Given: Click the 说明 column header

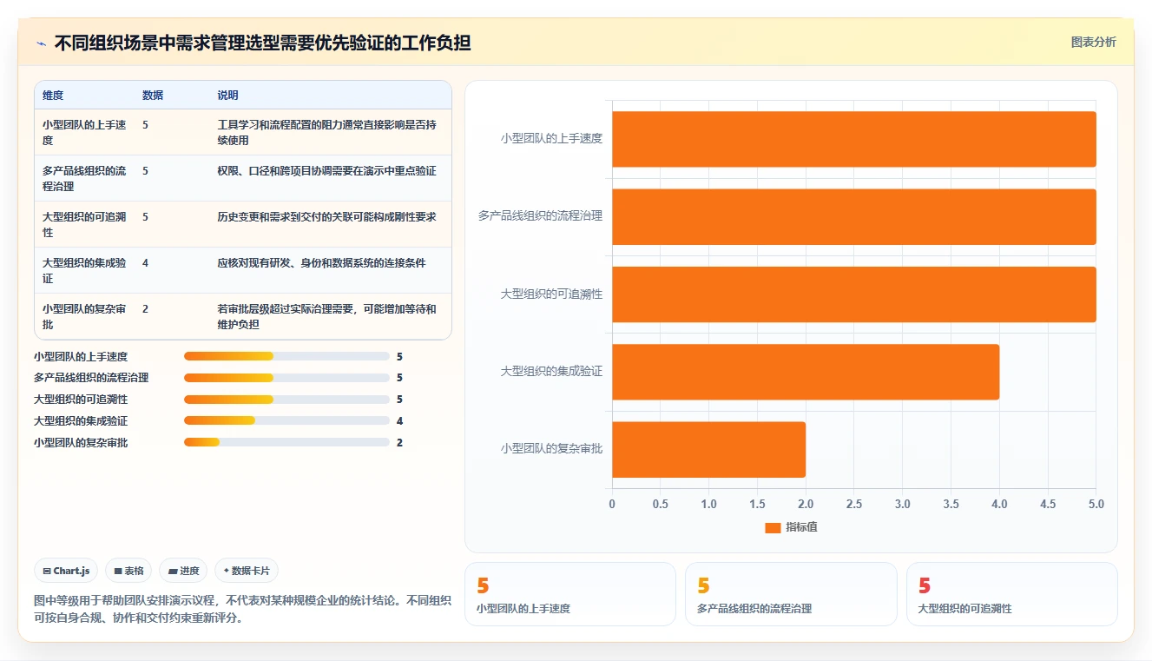Looking at the screenshot, I should (227, 96).
